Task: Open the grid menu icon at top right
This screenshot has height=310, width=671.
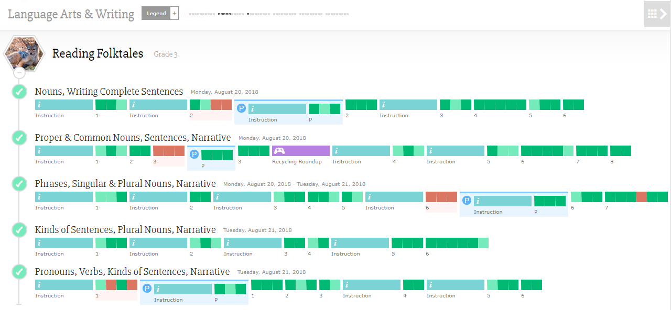Action: pos(652,14)
